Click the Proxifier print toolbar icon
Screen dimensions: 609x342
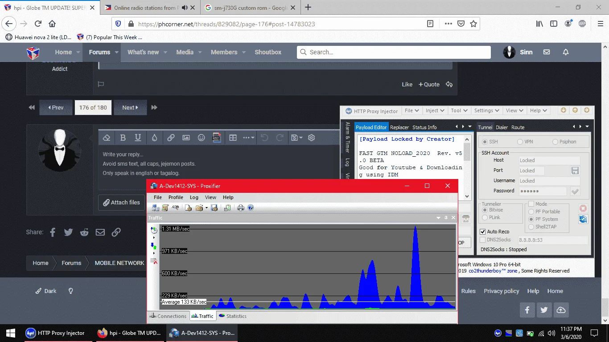point(241,208)
